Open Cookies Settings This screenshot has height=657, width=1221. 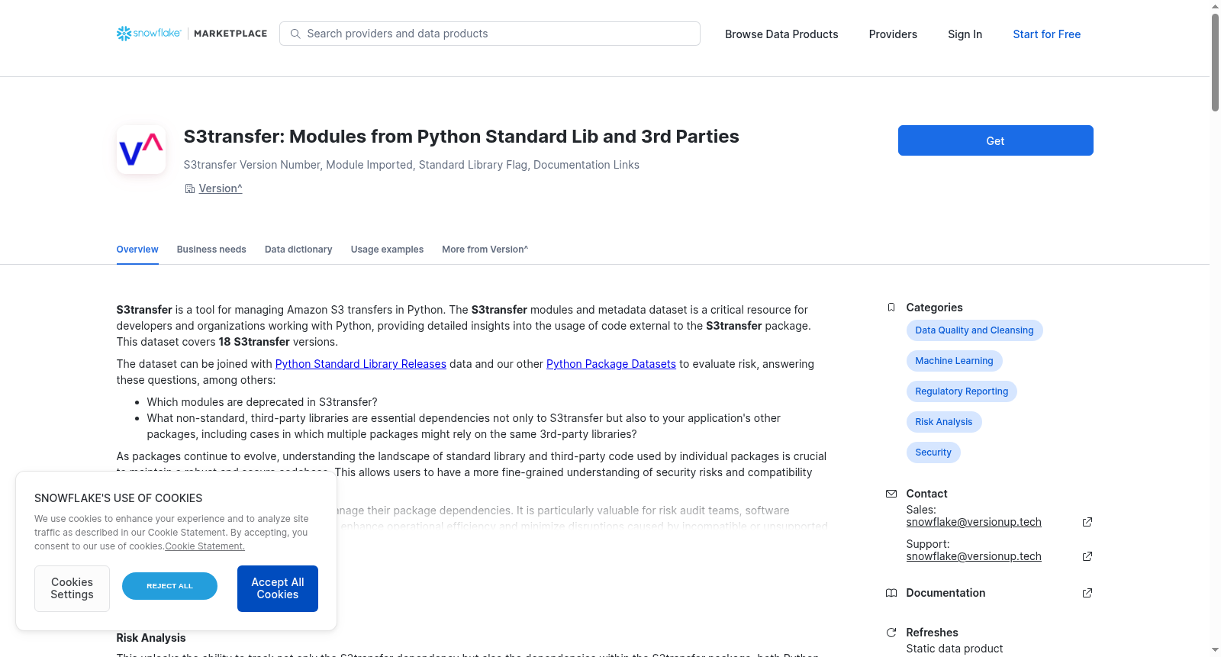72,588
